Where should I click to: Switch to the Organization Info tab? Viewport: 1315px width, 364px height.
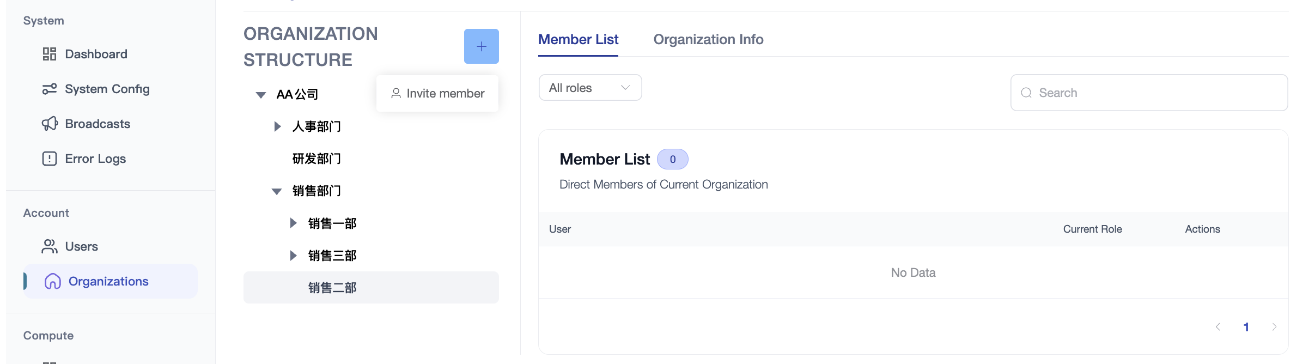[x=708, y=39]
